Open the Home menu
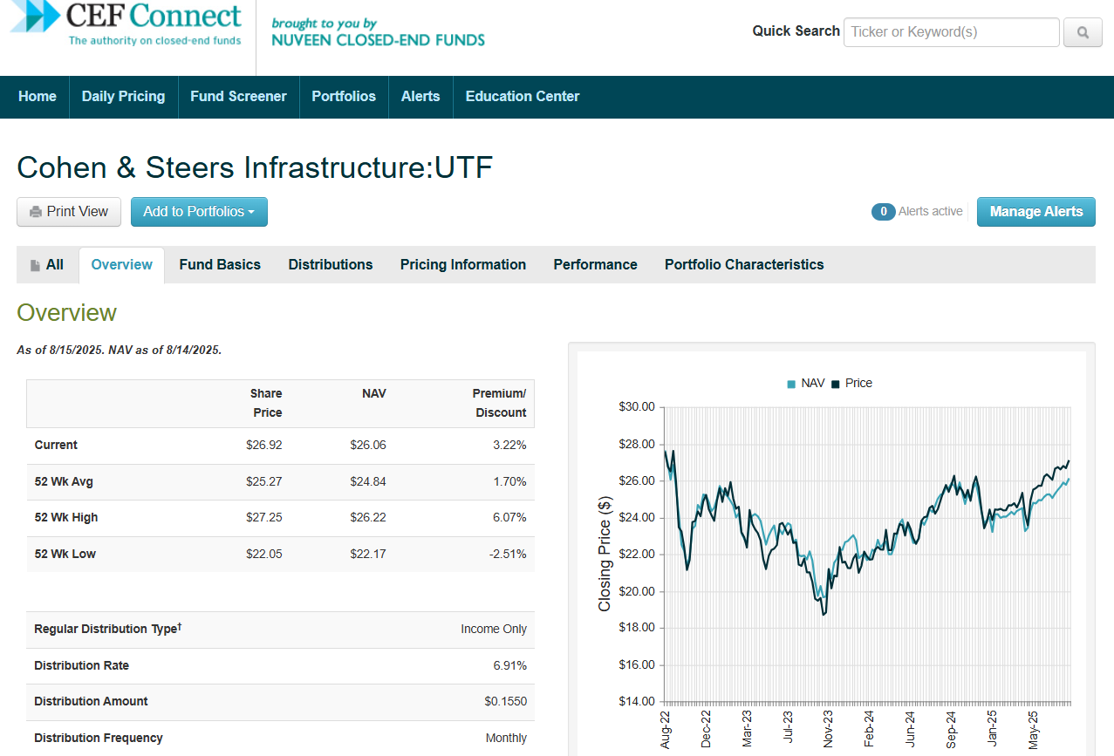This screenshot has height=756, width=1114. click(x=38, y=97)
